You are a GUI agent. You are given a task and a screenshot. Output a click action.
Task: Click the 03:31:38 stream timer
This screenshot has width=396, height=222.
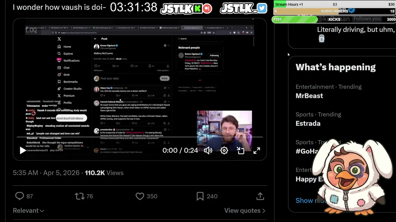pos(134,7)
